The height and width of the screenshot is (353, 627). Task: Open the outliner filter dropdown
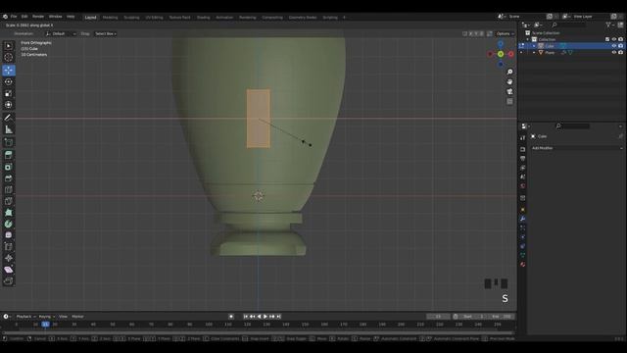point(609,25)
